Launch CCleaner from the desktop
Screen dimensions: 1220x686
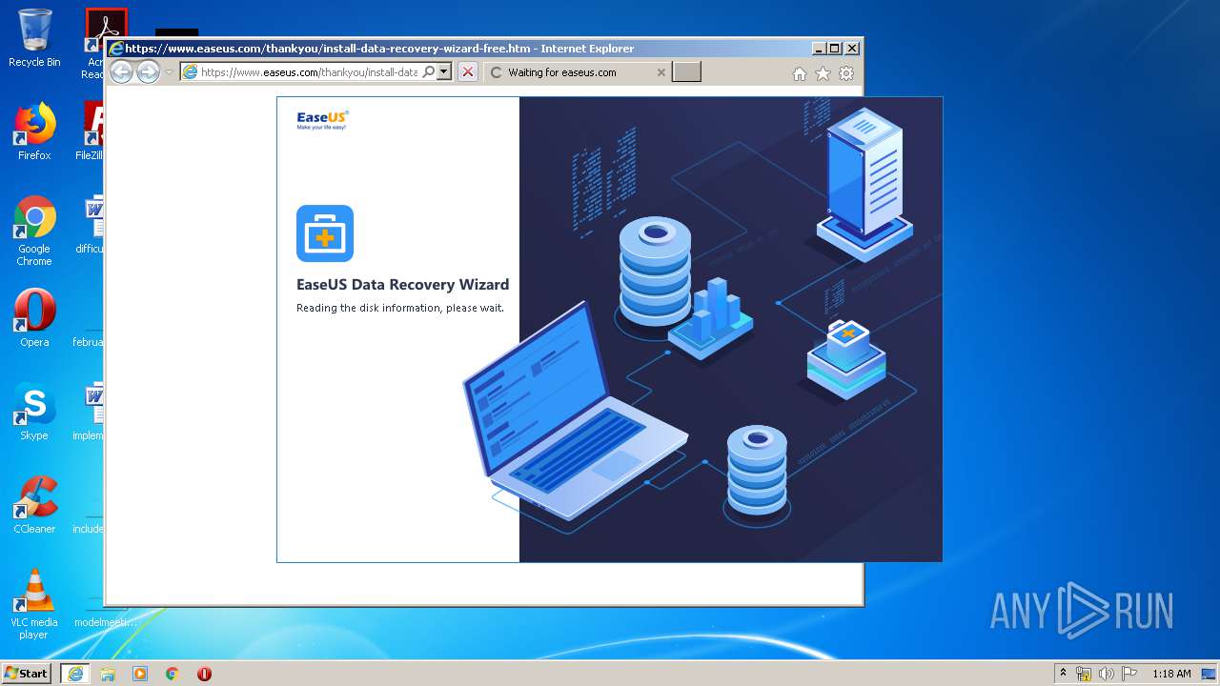(x=34, y=505)
